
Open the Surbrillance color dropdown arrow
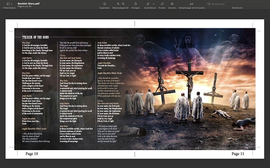(x=153, y=4)
